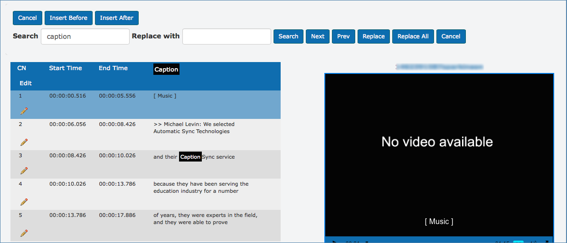Open editing for caption 3 via pencil
The height and width of the screenshot is (243, 567).
click(x=24, y=171)
